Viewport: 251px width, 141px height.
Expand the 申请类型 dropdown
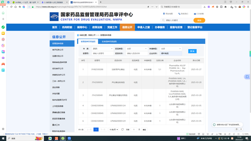171,49
